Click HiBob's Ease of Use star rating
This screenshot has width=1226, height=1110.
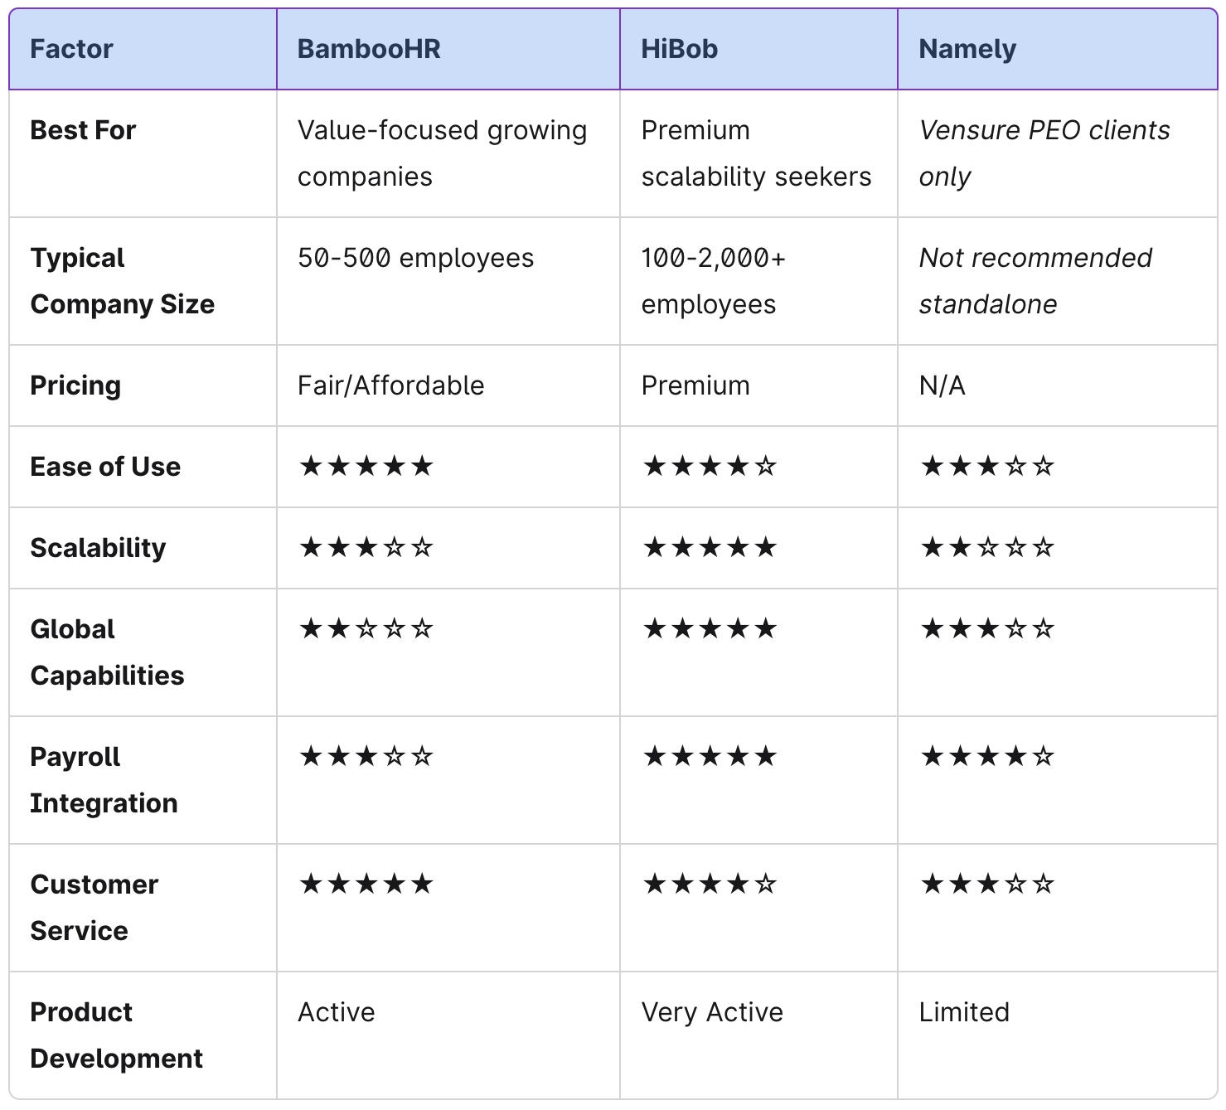[x=710, y=466]
